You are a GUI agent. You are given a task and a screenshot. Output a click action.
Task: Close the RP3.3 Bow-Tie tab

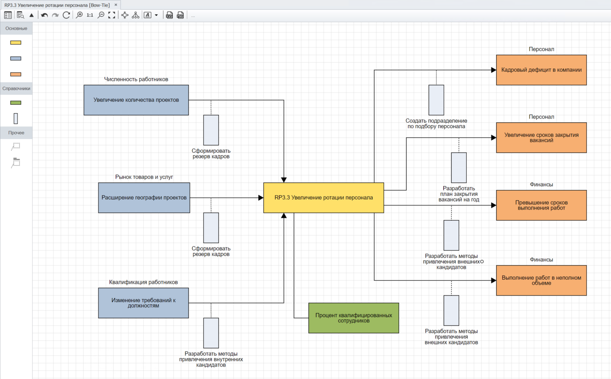point(116,5)
